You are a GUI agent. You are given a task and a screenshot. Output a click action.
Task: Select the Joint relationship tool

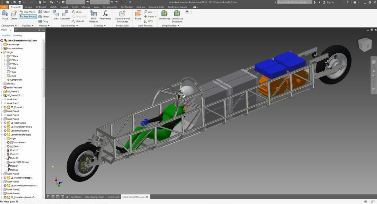pyautogui.click(x=56, y=13)
